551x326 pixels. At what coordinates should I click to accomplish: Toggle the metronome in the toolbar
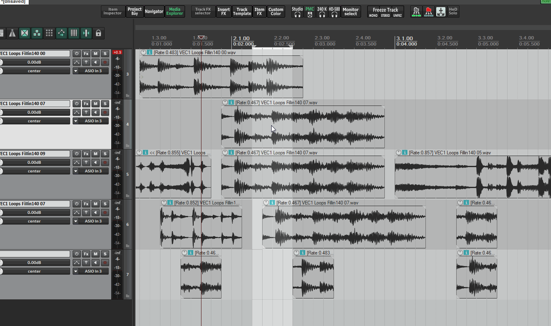(12, 33)
